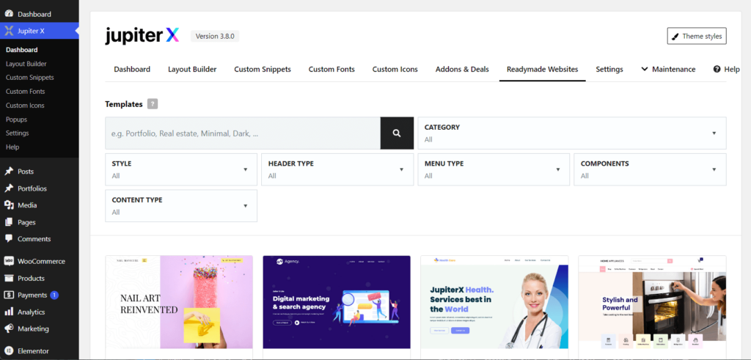Open the Header Type dropdown
This screenshot has width=751, height=360.
tap(337, 169)
